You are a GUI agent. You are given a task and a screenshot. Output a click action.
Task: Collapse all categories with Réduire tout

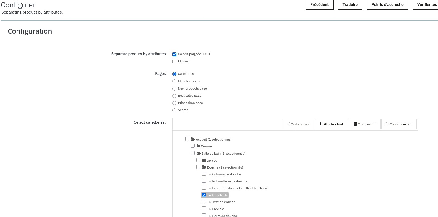tap(298, 124)
